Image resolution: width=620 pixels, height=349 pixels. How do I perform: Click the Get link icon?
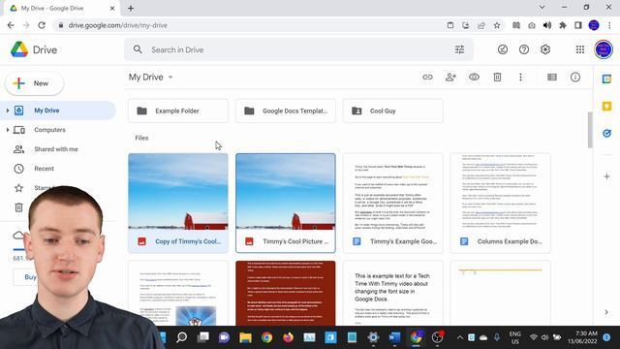point(427,78)
